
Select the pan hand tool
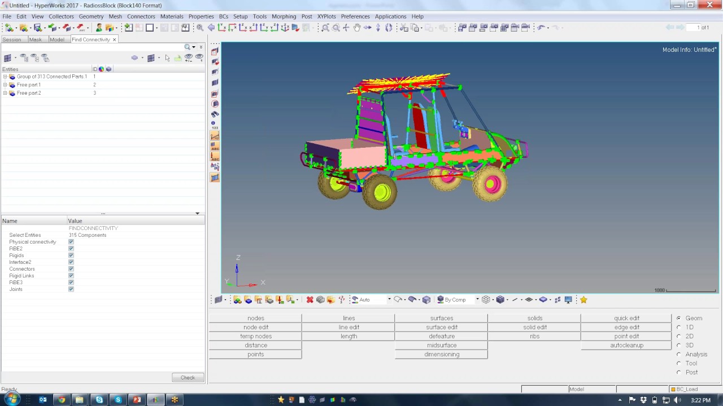point(356,28)
